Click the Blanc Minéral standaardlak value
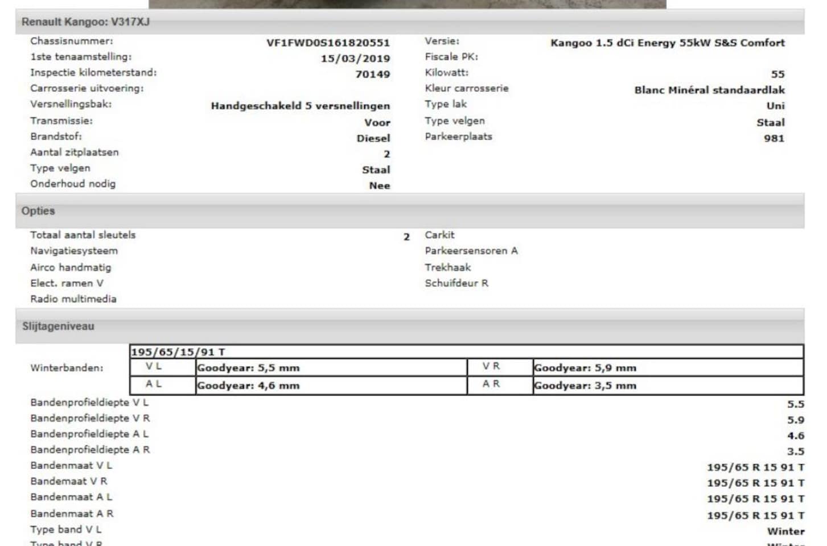Viewport: 827px width, 546px height. (709, 90)
